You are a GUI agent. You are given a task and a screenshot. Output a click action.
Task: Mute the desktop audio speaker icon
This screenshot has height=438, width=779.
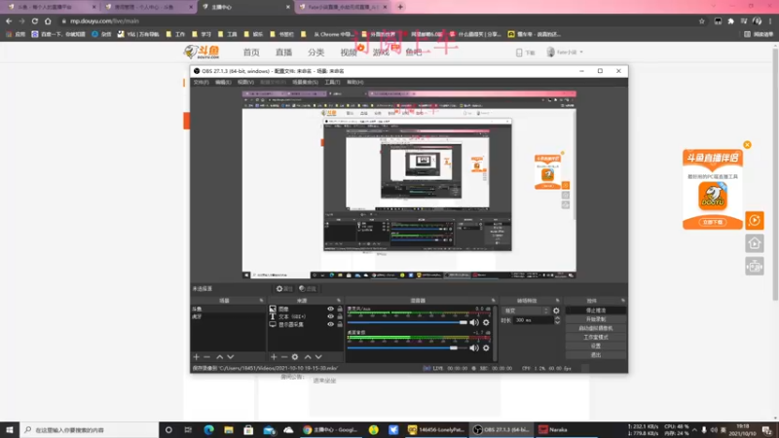tap(474, 348)
